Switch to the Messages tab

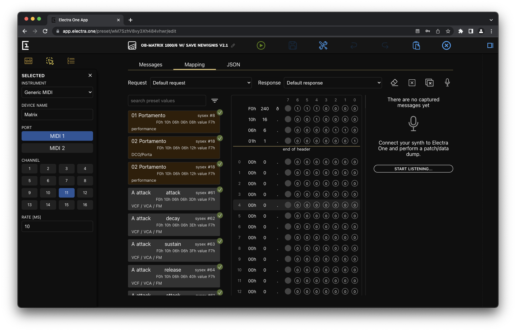[x=151, y=64]
